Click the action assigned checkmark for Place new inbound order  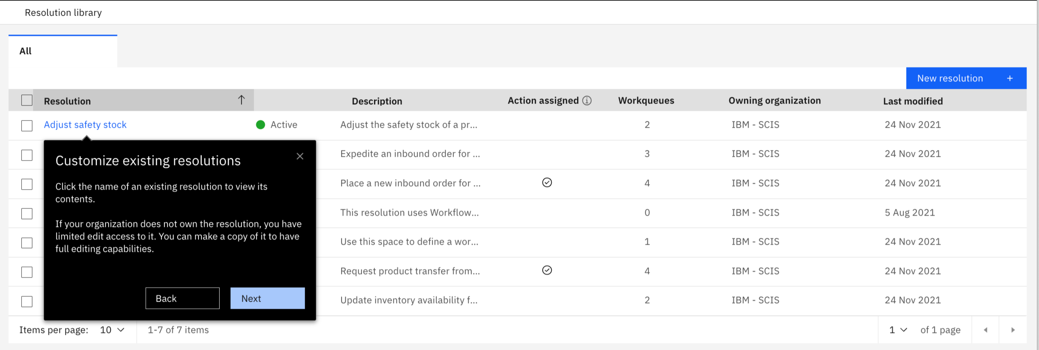click(547, 183)
